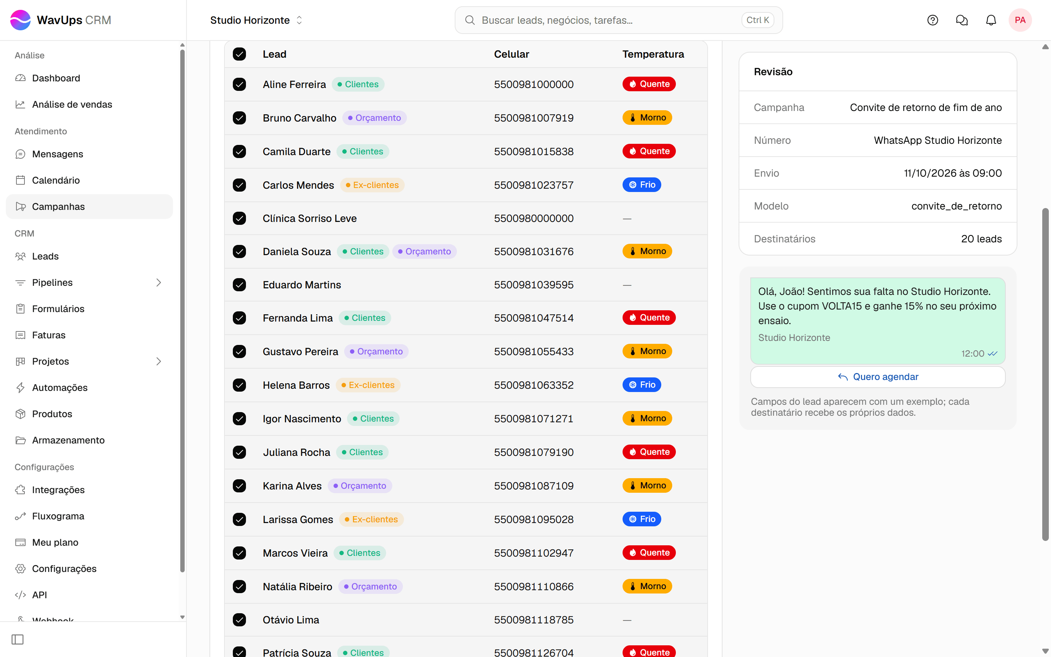This screenshot has width=1051, height=657.
Task: Open the notifications bell icon
Action: click(991, 20)
